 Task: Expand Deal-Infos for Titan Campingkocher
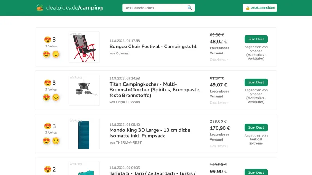(219, 103)
